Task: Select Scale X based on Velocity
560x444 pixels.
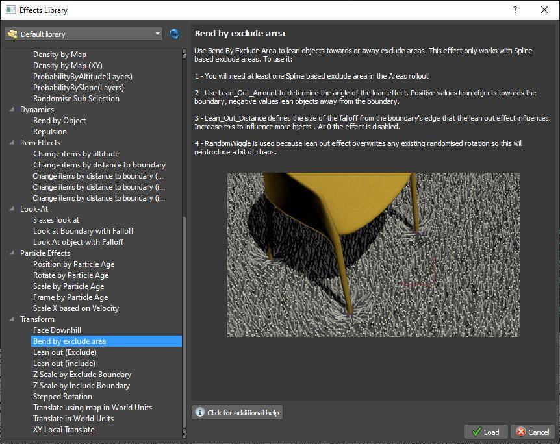Action: pos(76,308)
